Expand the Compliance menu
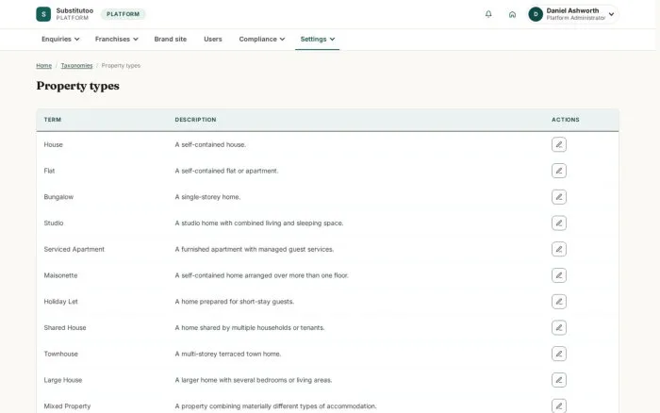The width and height of the screenshot is (660, 413). [x=262, y=40]
